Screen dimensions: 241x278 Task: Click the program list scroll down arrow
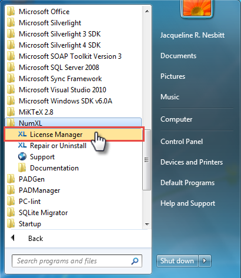point(147,224)
